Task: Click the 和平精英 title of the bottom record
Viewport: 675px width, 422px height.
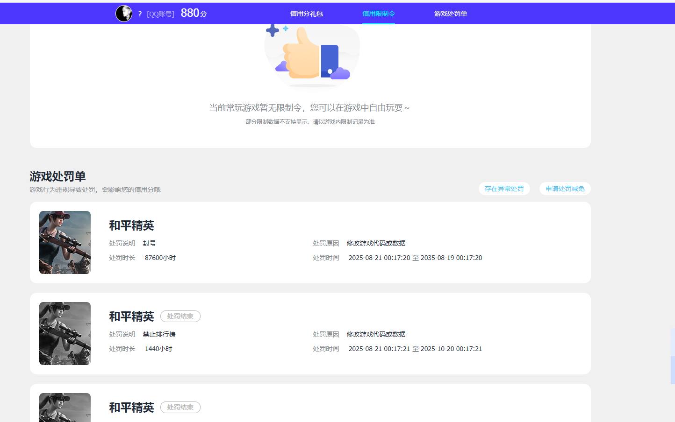Action: (131, 408)
